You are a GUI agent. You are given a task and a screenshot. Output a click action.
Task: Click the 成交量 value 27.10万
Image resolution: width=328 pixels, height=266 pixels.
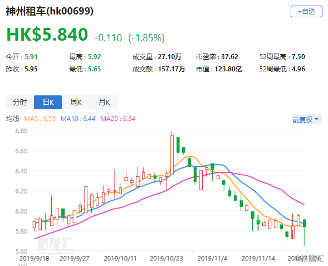click(x=169, y=57)
